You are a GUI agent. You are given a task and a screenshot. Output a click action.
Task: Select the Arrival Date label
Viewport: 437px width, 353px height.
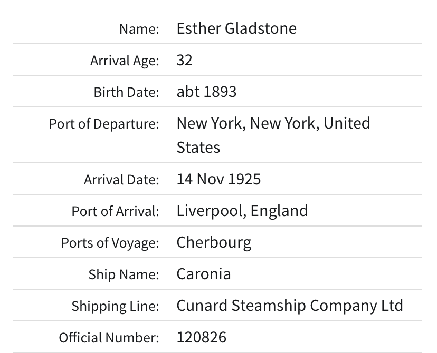pos(121,180)
